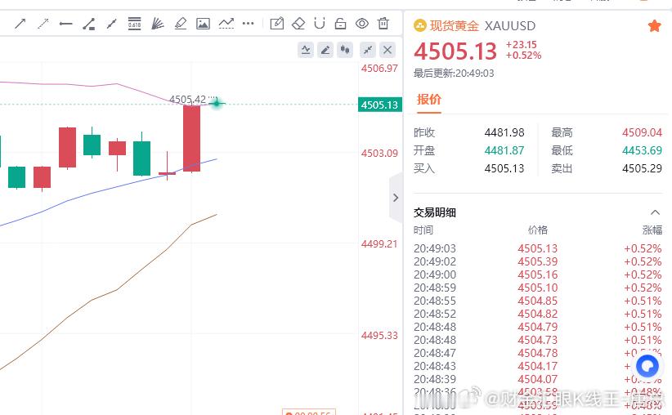672x415 pixels.
Task: Shrink the chart with the collapse arrows button
Action: click(368, 51)
